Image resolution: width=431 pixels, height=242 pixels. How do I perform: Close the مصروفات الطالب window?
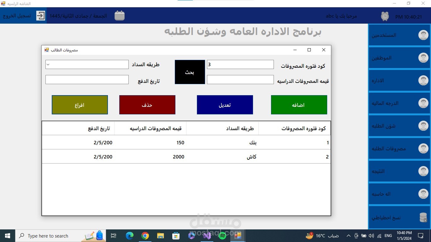324,50
